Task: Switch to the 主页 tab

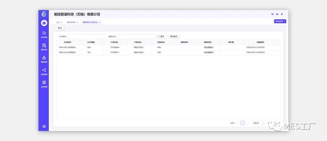Action: click(x=58, y=22)
